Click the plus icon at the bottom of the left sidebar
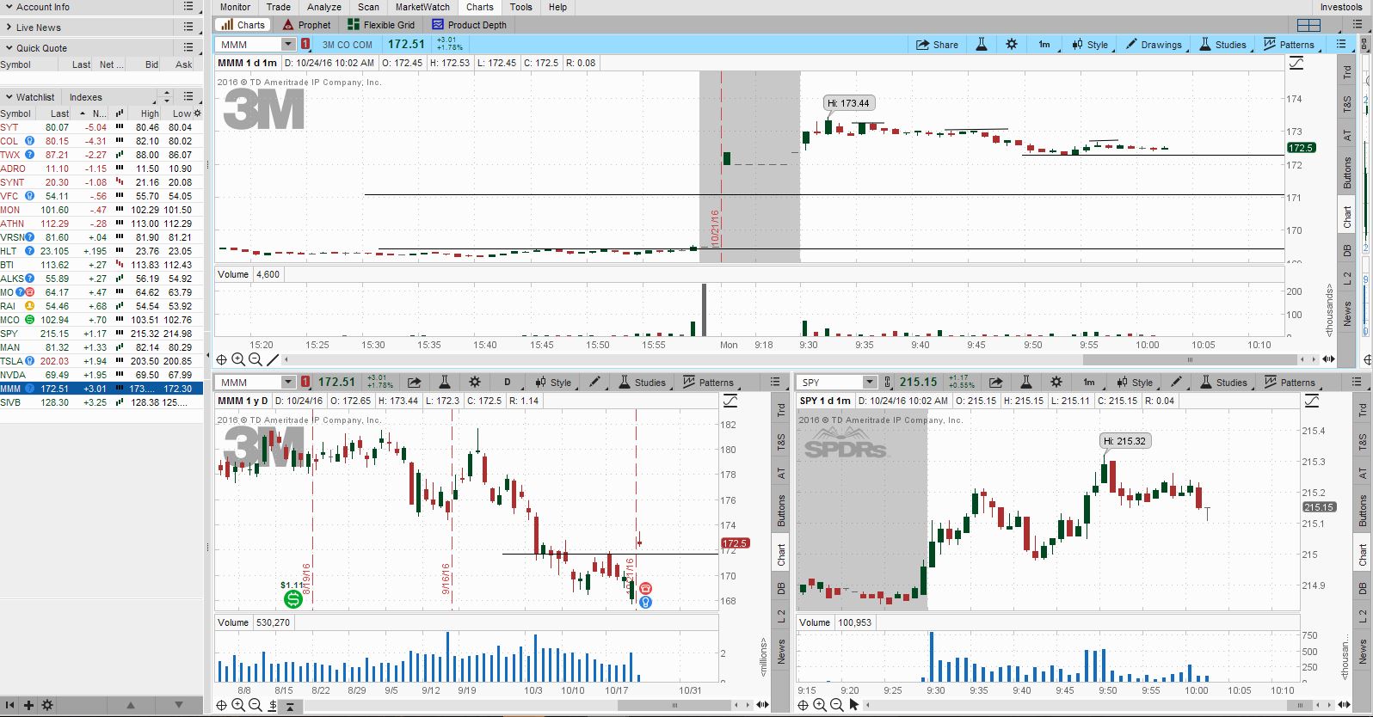1373x717 pixels. 28,705
